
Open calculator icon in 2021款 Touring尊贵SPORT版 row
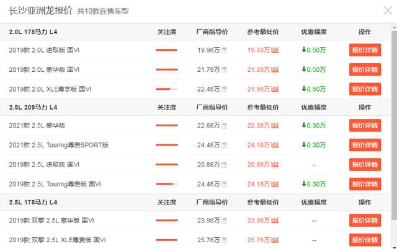click(224, 145)
